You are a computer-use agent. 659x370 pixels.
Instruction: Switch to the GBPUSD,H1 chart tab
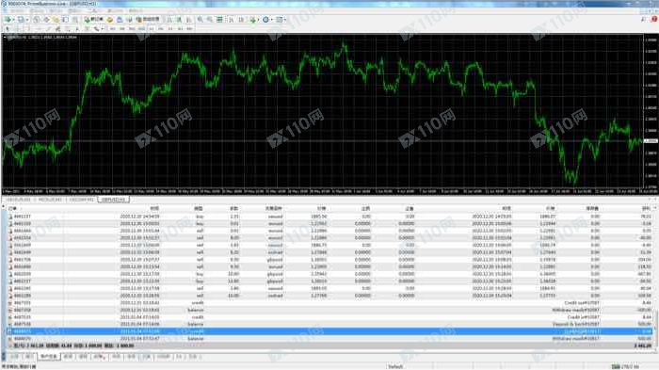click(x=114, y=200)
